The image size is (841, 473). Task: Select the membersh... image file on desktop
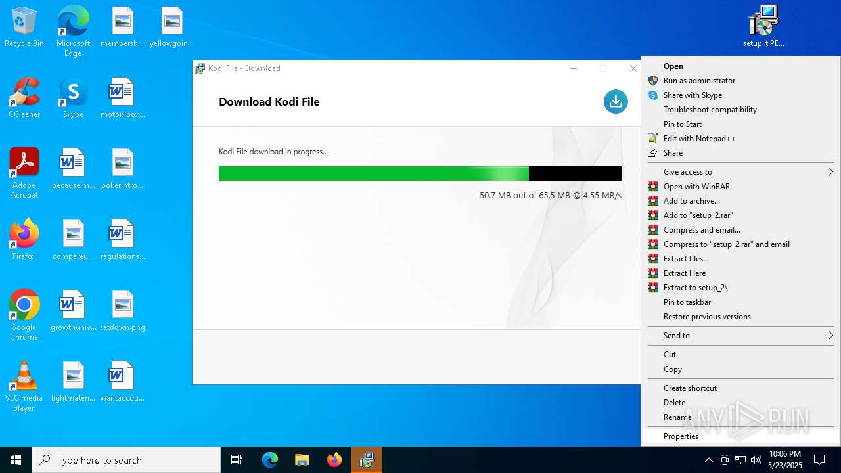pyautogui.click(x=122, y=28)
